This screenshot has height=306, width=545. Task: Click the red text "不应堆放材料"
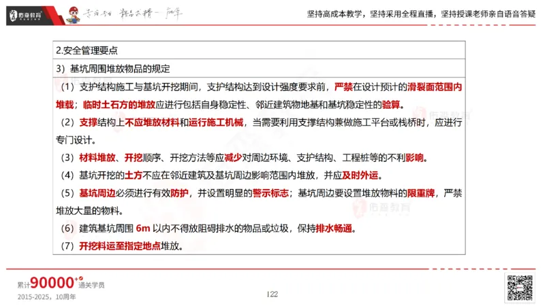(152, 122)
